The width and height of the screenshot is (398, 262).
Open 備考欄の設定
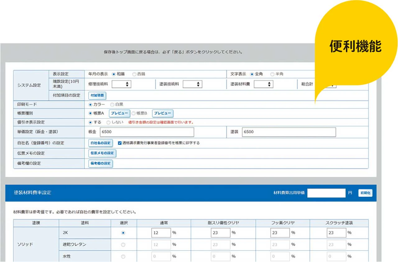pyautogui.click(x=100, y=163)
